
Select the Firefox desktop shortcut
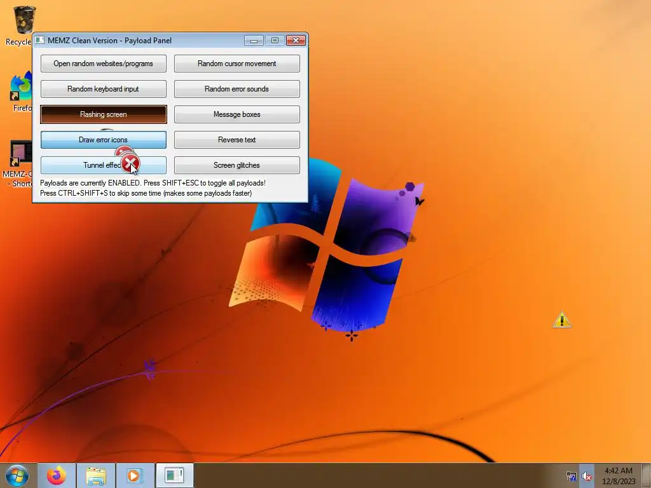pos(22,92)
